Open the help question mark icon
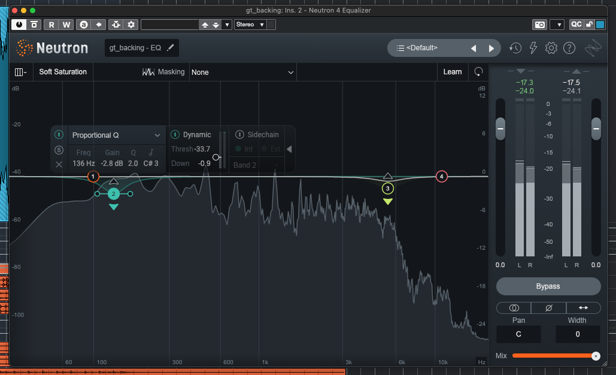The width and height of the screenshot is (616, 375). 569,48
